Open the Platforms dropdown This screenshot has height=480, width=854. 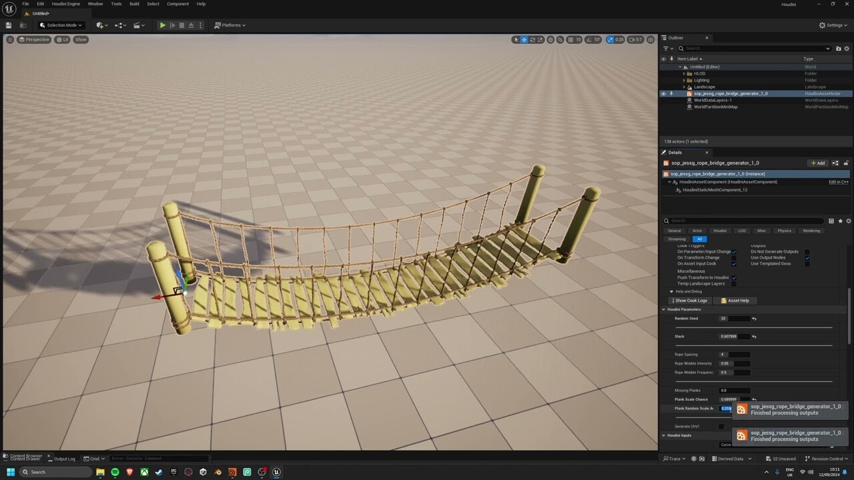coord(230,25)
